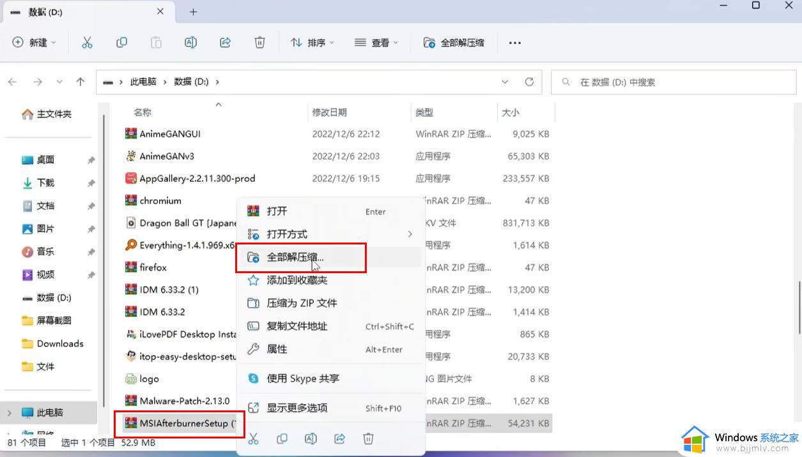Click the Rename icon at context menu bottom
The height and width of the screenshot is (457, 802).
tap(311, 438)
